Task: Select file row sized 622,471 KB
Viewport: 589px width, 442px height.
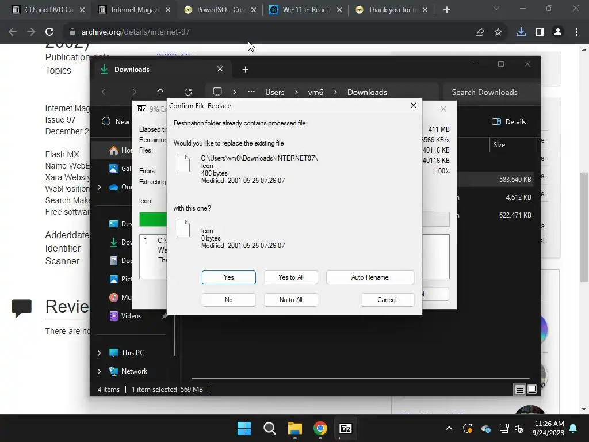Action: (x=495, y=215)
